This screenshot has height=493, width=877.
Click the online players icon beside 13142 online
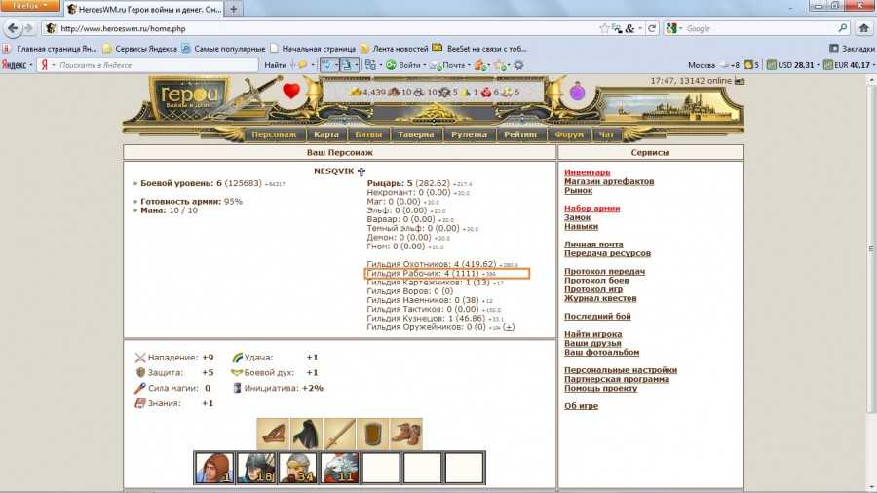coord(739,81)
